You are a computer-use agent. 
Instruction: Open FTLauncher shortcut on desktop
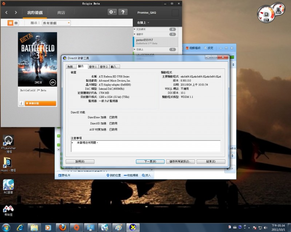tap(8, 144)
